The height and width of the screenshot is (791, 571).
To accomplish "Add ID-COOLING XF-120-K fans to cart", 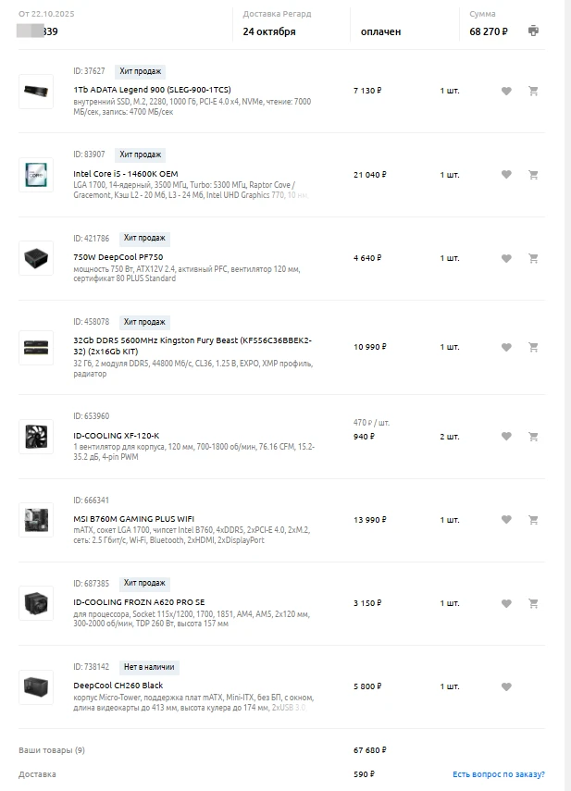I will pos(533,436).
